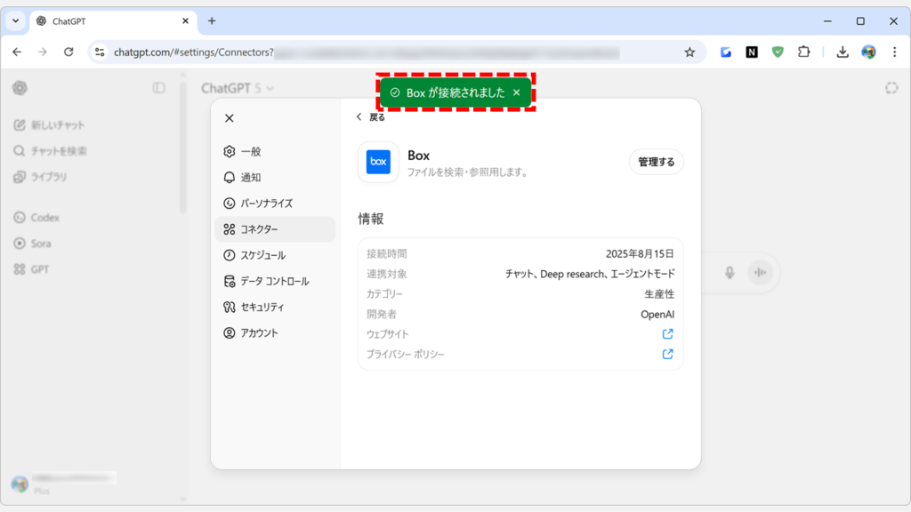Start a 新しいチャット new chat
Image resolution: width=911 pixels, height=512 pixels.
click(50, 125)
